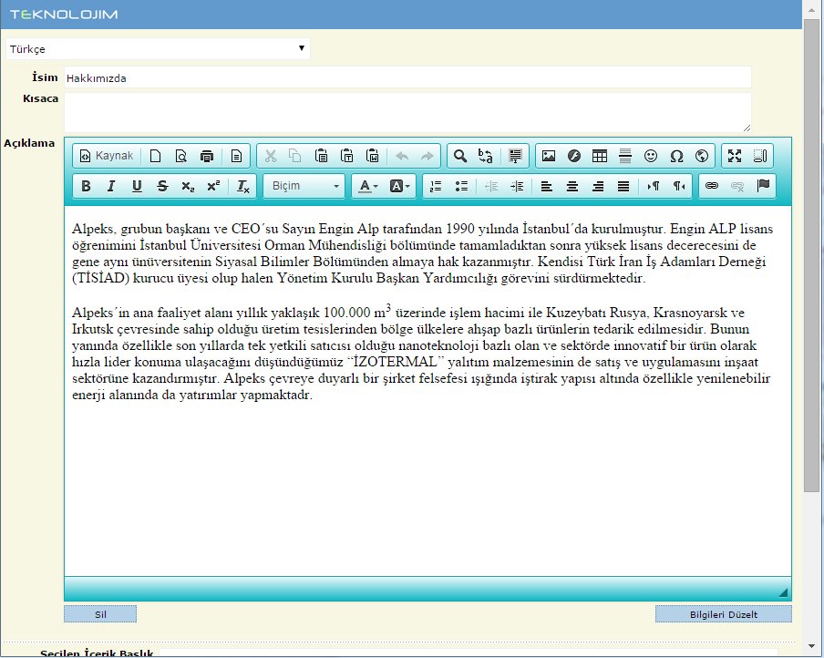
Task: Click the New Page icon
Action: tap(156, 156)
